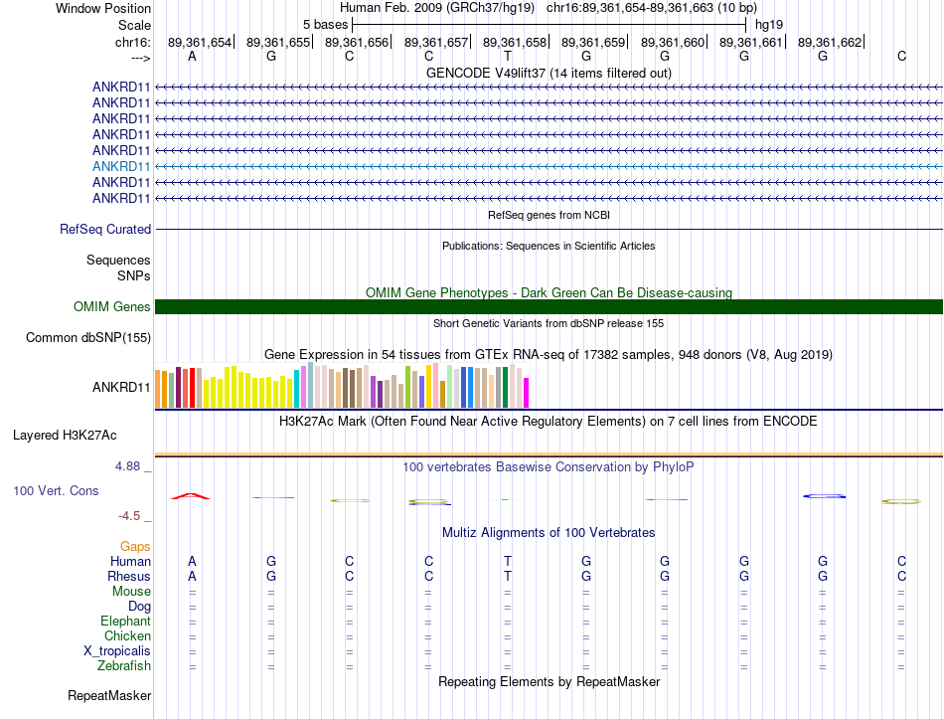Click the T base in the reference sequence row
This screenshot has width=944, height=719.
508,56
